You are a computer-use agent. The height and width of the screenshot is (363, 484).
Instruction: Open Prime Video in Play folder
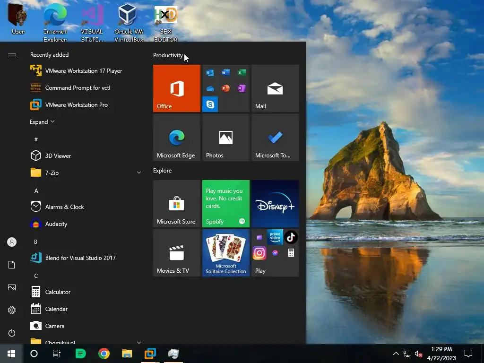(275, 237)
